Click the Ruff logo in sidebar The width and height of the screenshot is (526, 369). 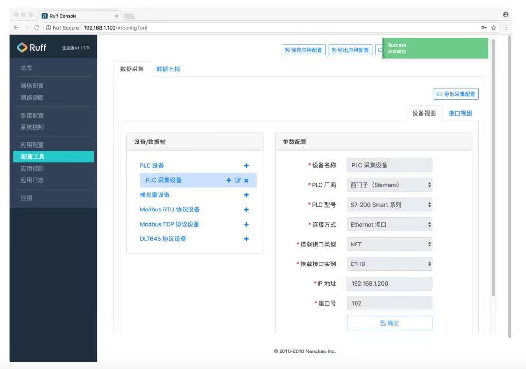32,48
